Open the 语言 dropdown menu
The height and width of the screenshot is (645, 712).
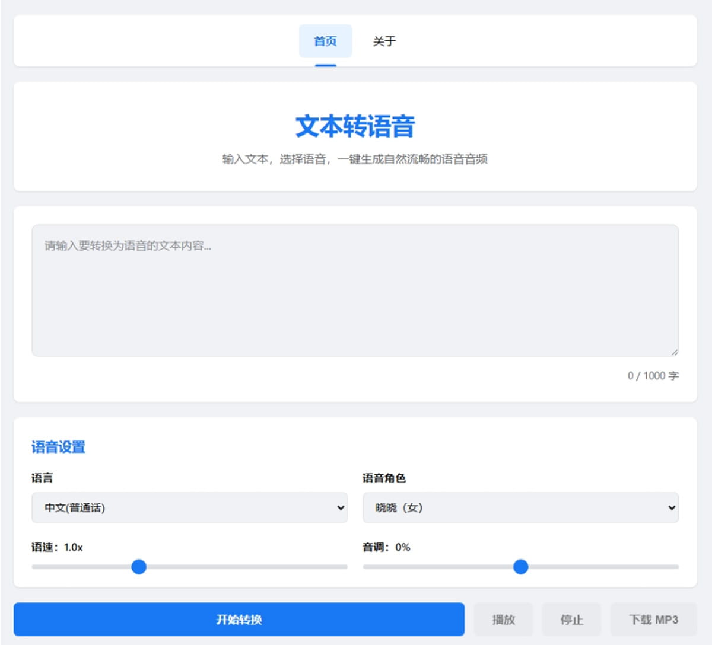[x=189, y=507]
